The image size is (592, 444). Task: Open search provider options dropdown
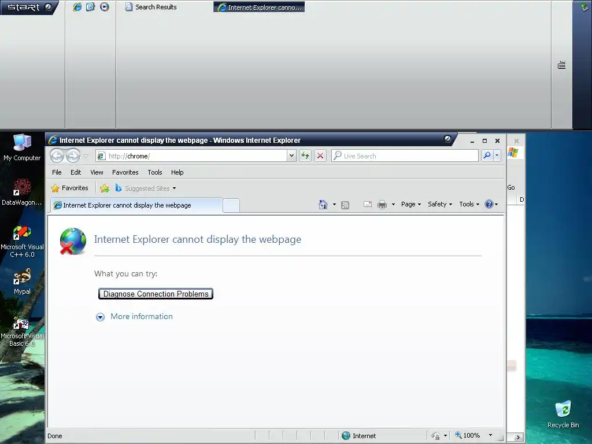pos(497,156)
